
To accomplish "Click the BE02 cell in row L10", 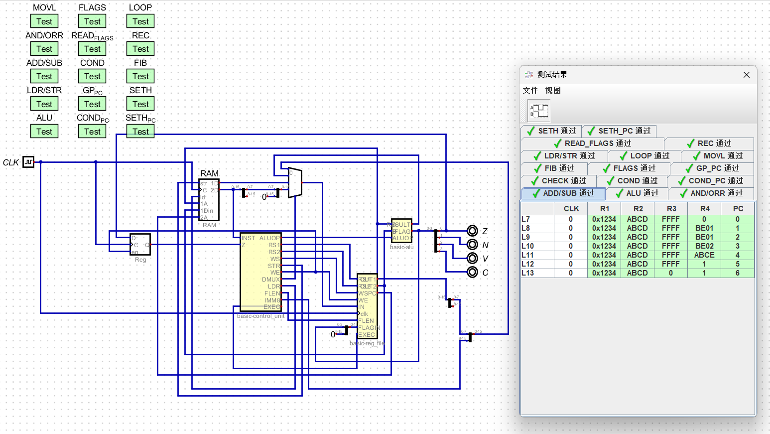I will click(x=704, y=246).
